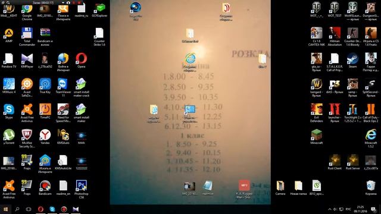The image size is (381, 214).
Task: Open the Bandicam и взлом archive
Action: click(x=45, y=37)
